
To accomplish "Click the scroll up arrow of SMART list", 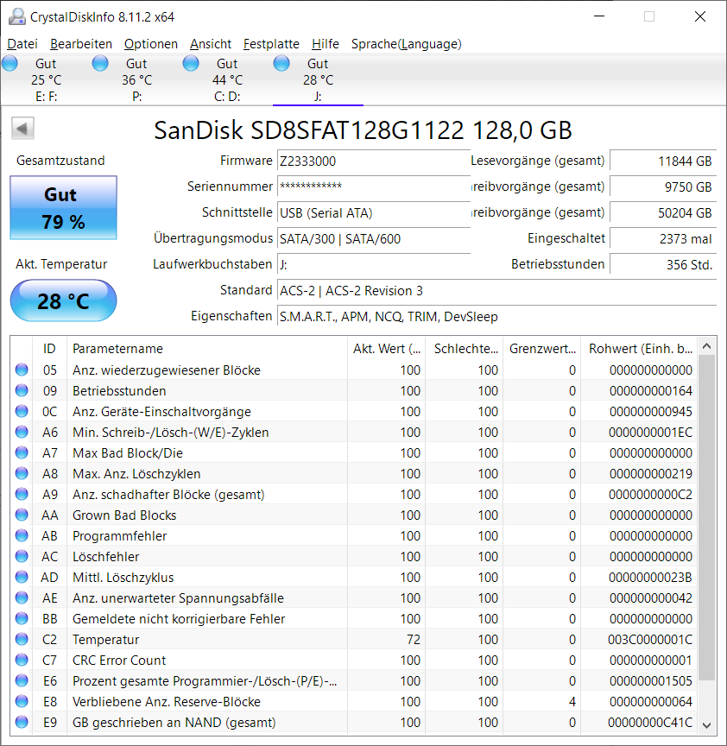I will [707, 346].
